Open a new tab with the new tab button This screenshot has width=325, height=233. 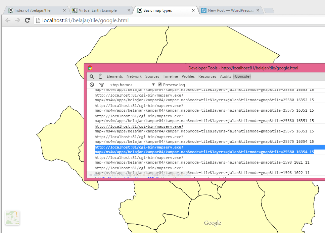tap(269, 11)
